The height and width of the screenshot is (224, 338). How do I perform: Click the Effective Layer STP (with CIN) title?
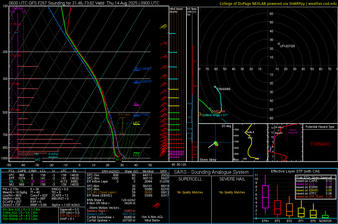(295, 171)
